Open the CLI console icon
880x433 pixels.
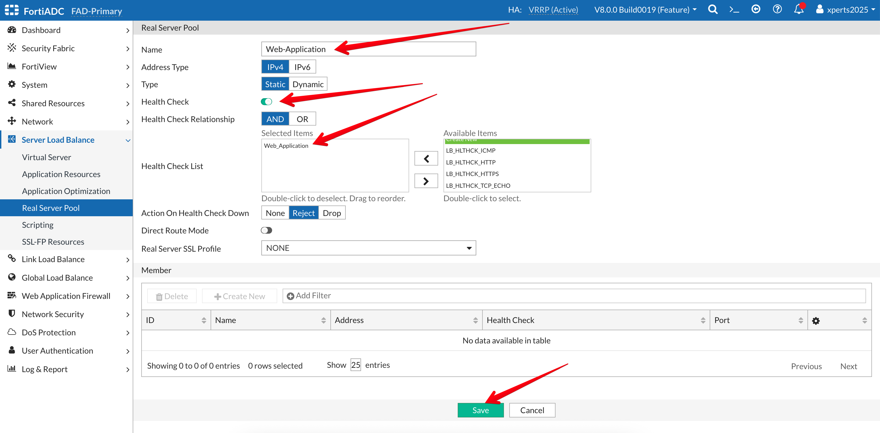point(734,10)
